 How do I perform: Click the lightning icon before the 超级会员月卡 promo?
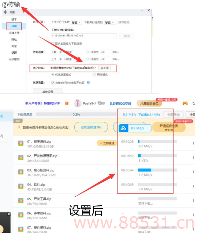pyautogui.click(x=19, y=127)
